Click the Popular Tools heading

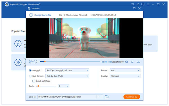(x=19, y=31)
